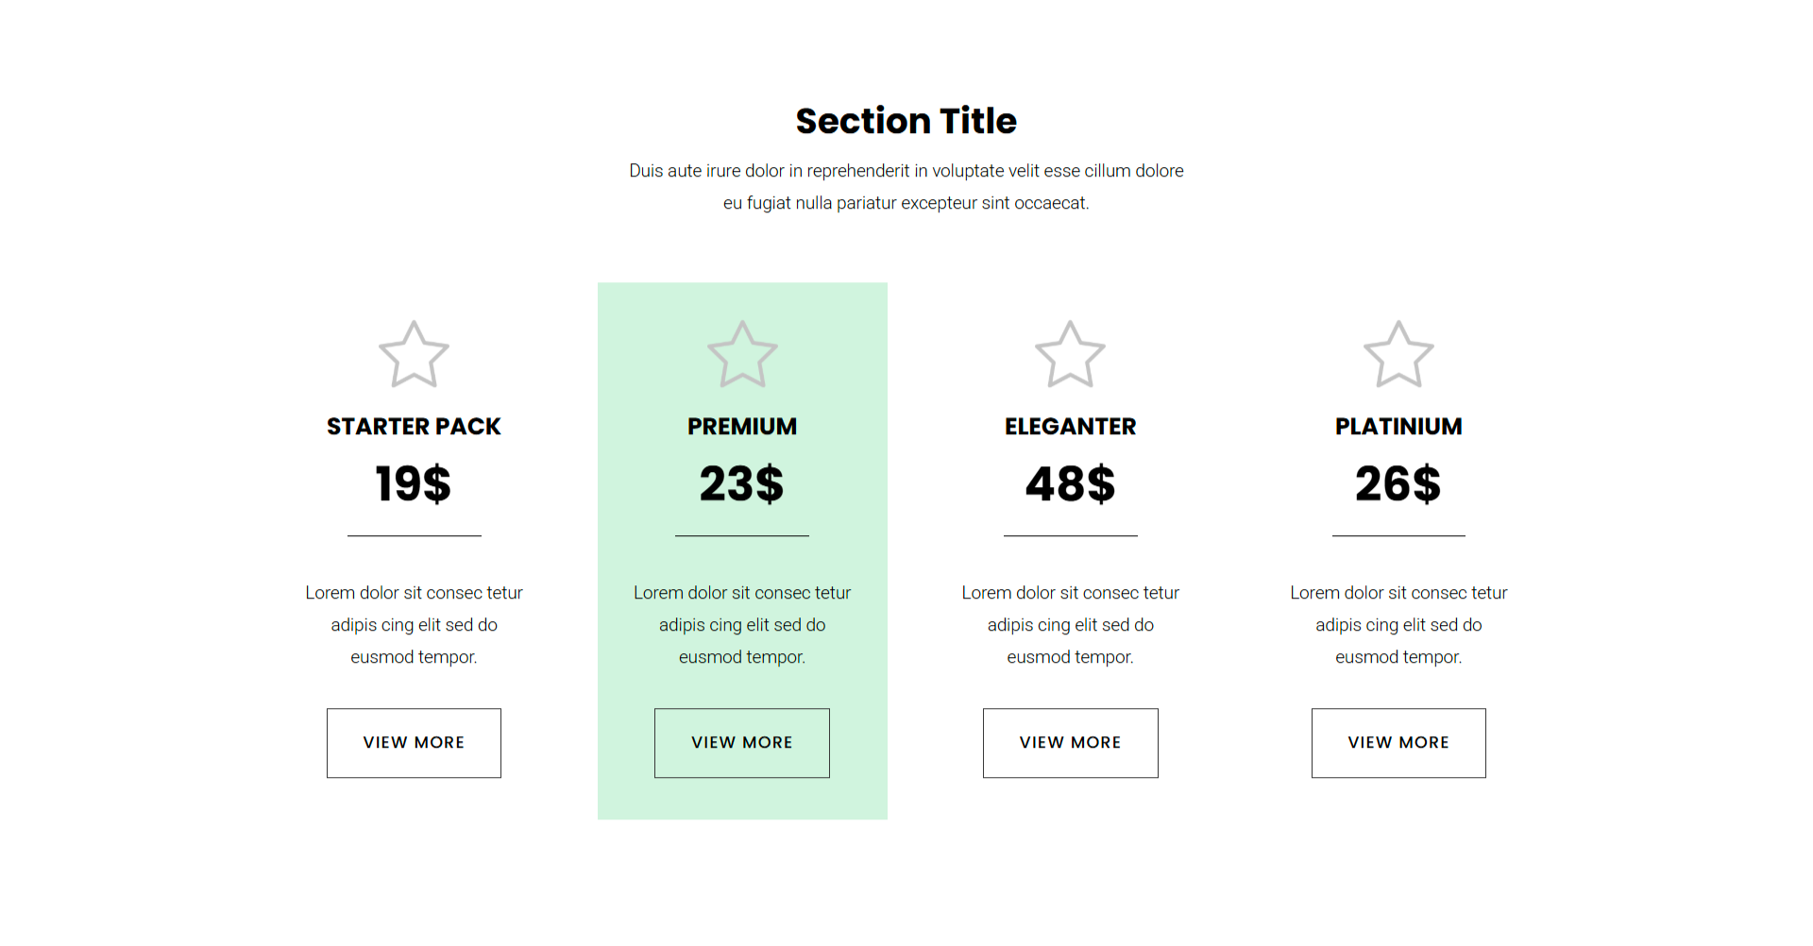The width and height of the screenshot is (1813, 946).
Task: Click the star icon above Starter Pack
Action: (x=414, y=355)
